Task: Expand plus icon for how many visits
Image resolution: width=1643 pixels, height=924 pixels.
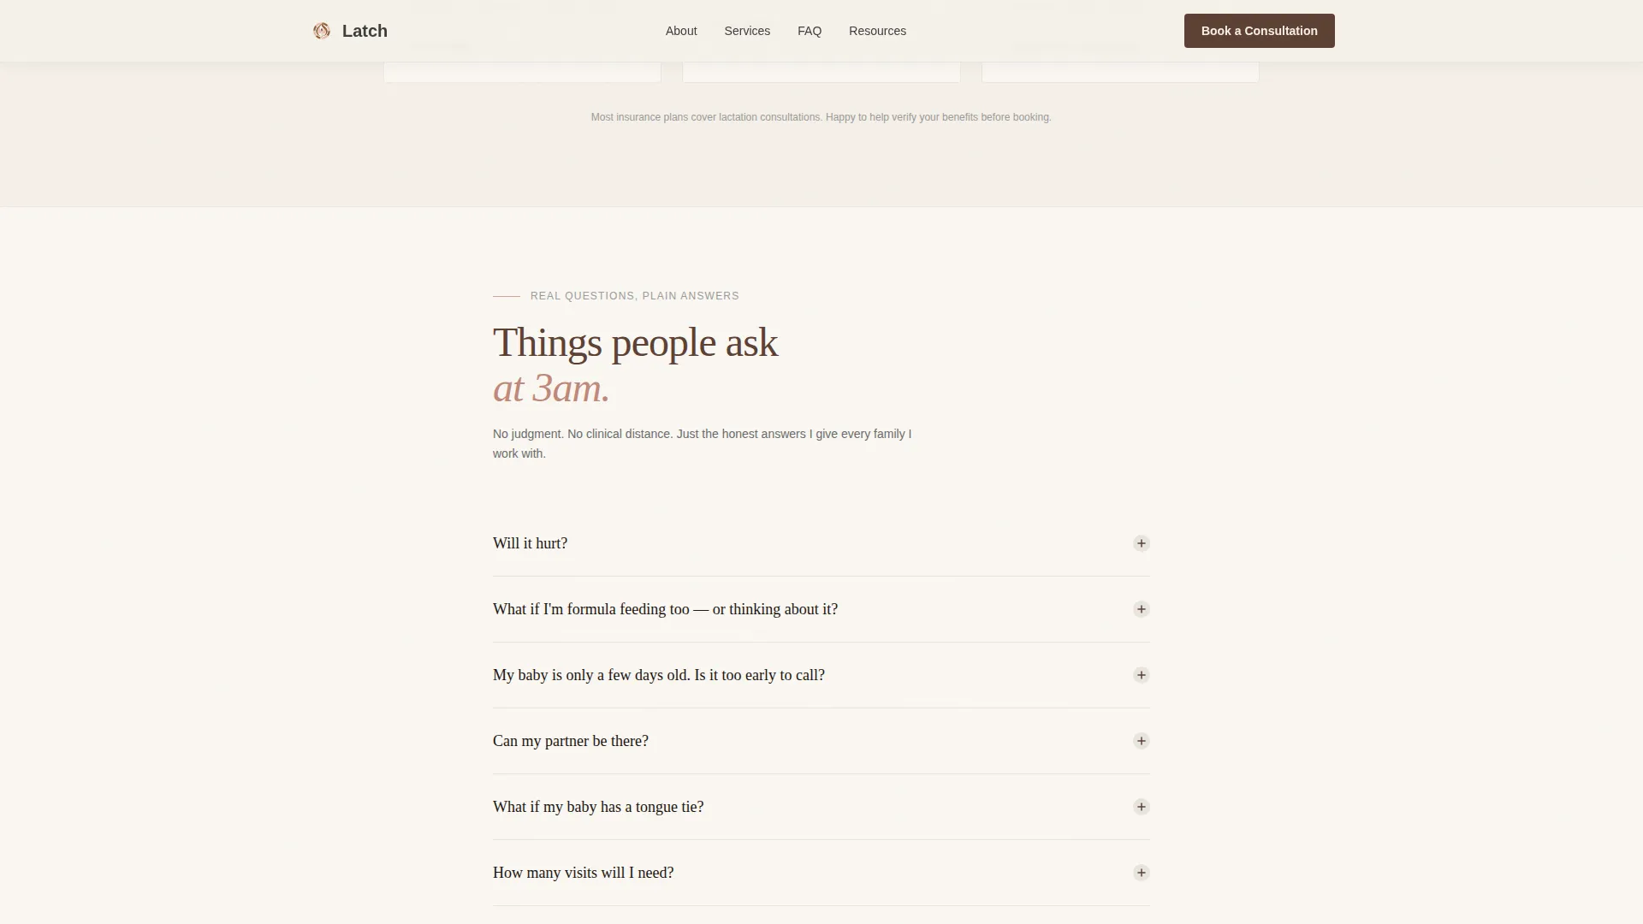Action: (1141, 873)
